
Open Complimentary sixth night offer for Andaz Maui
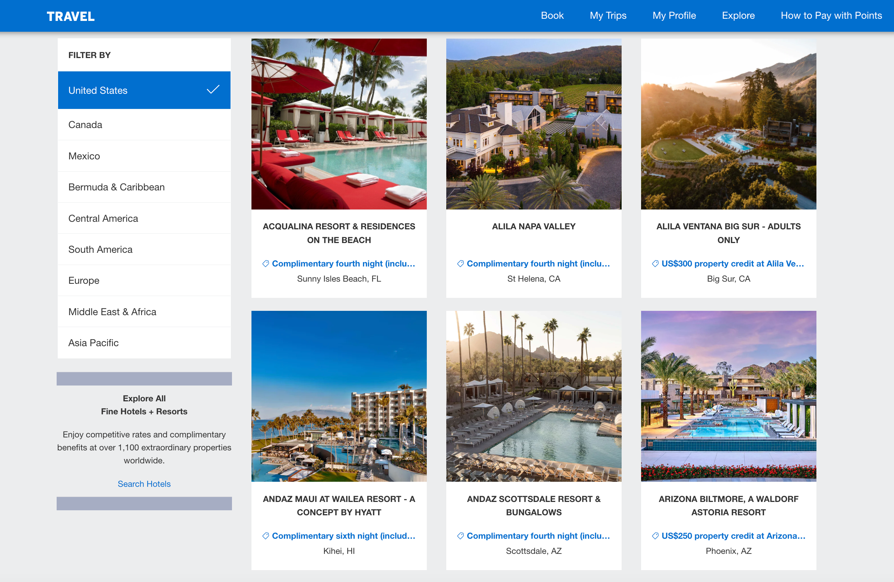[343, 536]
